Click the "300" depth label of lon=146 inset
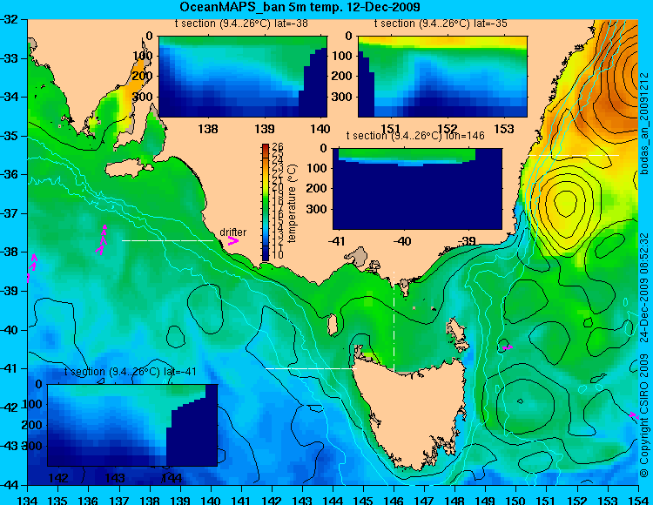 pos(317,209)
